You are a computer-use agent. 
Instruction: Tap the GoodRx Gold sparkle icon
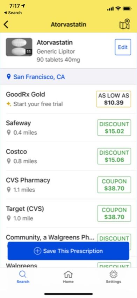[x=8, y=104]
